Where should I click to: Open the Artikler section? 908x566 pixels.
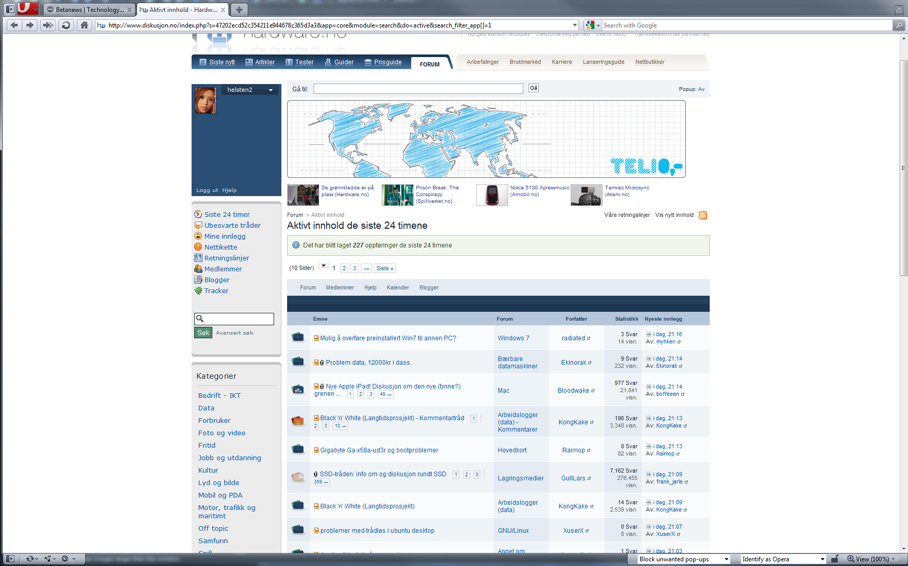tap(260, 62)
